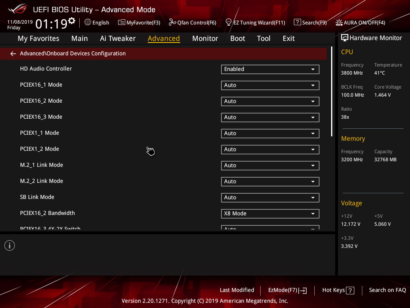Open M.2_1 Link Mode dropdown
Viewport: 410px width, 308px height.
pyautogui.click(x=270, y=166)
